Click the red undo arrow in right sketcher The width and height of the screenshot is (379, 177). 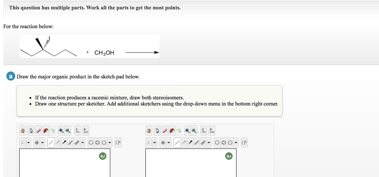point(172,131)
